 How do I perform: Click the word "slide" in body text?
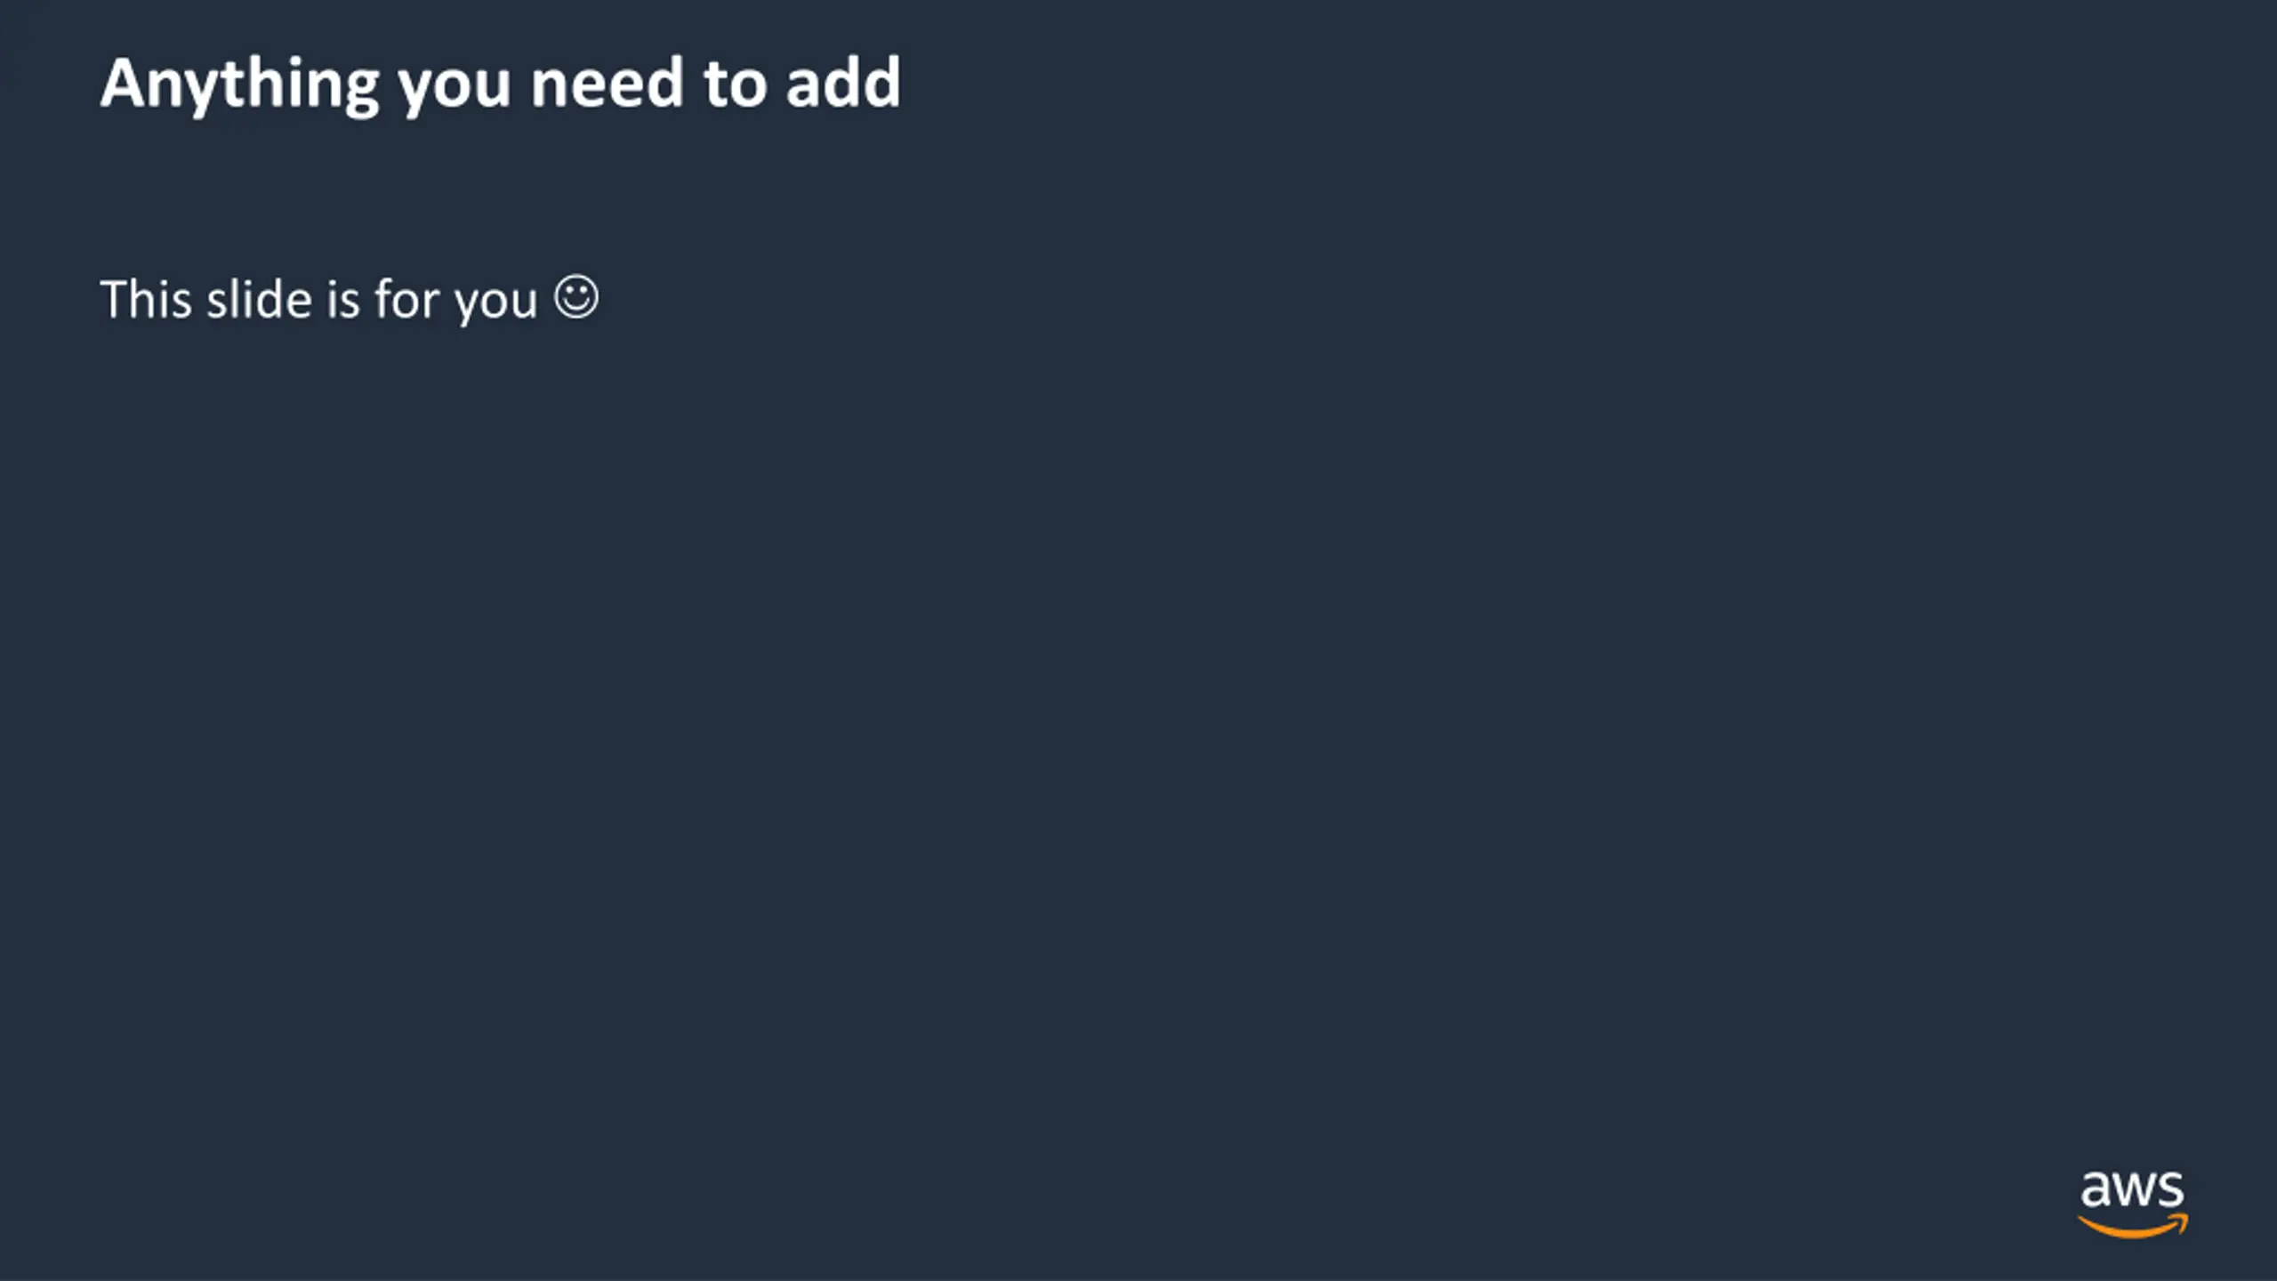pos(259,299)
